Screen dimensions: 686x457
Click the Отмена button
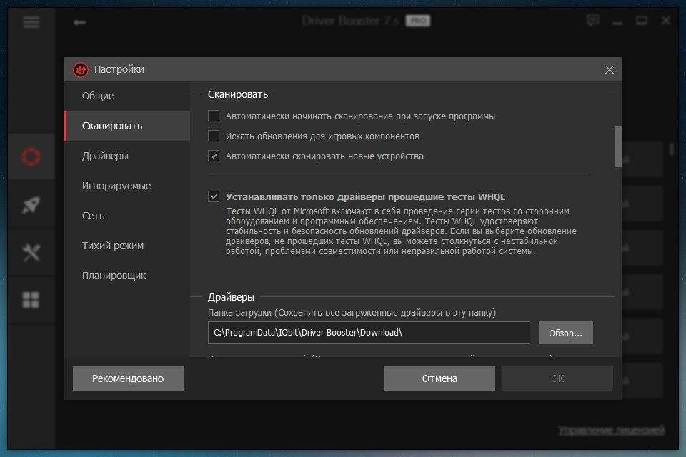(439, 378)
